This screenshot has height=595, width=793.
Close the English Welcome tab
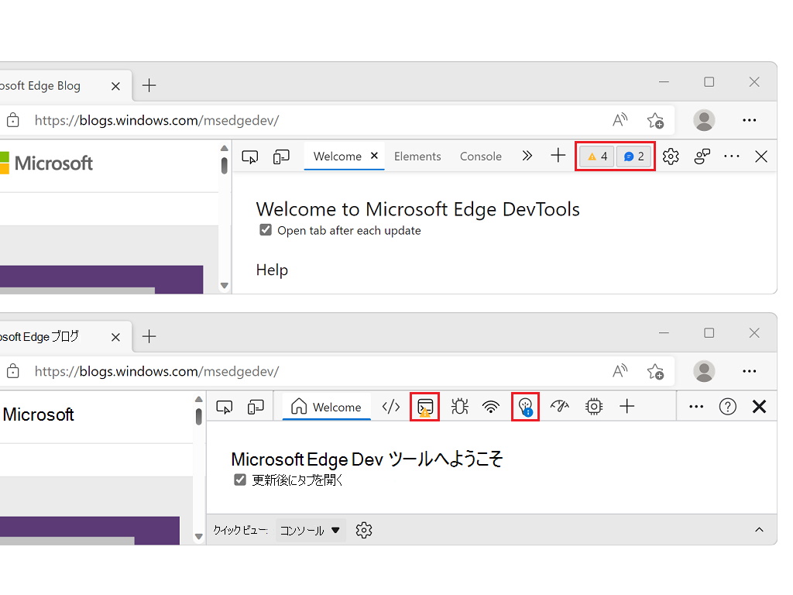pyautogui.click(x=374, y=156)
